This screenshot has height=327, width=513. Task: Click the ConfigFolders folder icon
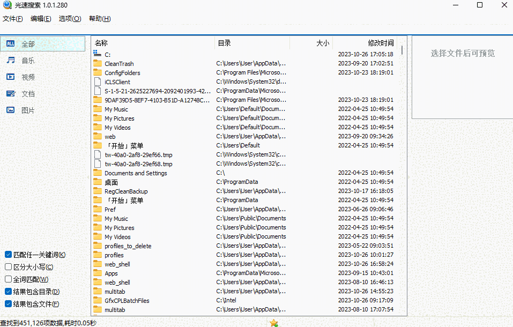pyautogui.click(x=98, y=72)
